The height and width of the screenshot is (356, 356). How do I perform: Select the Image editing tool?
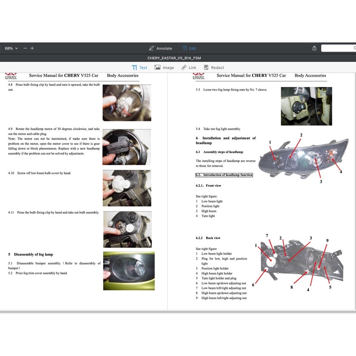pos(164,67)
